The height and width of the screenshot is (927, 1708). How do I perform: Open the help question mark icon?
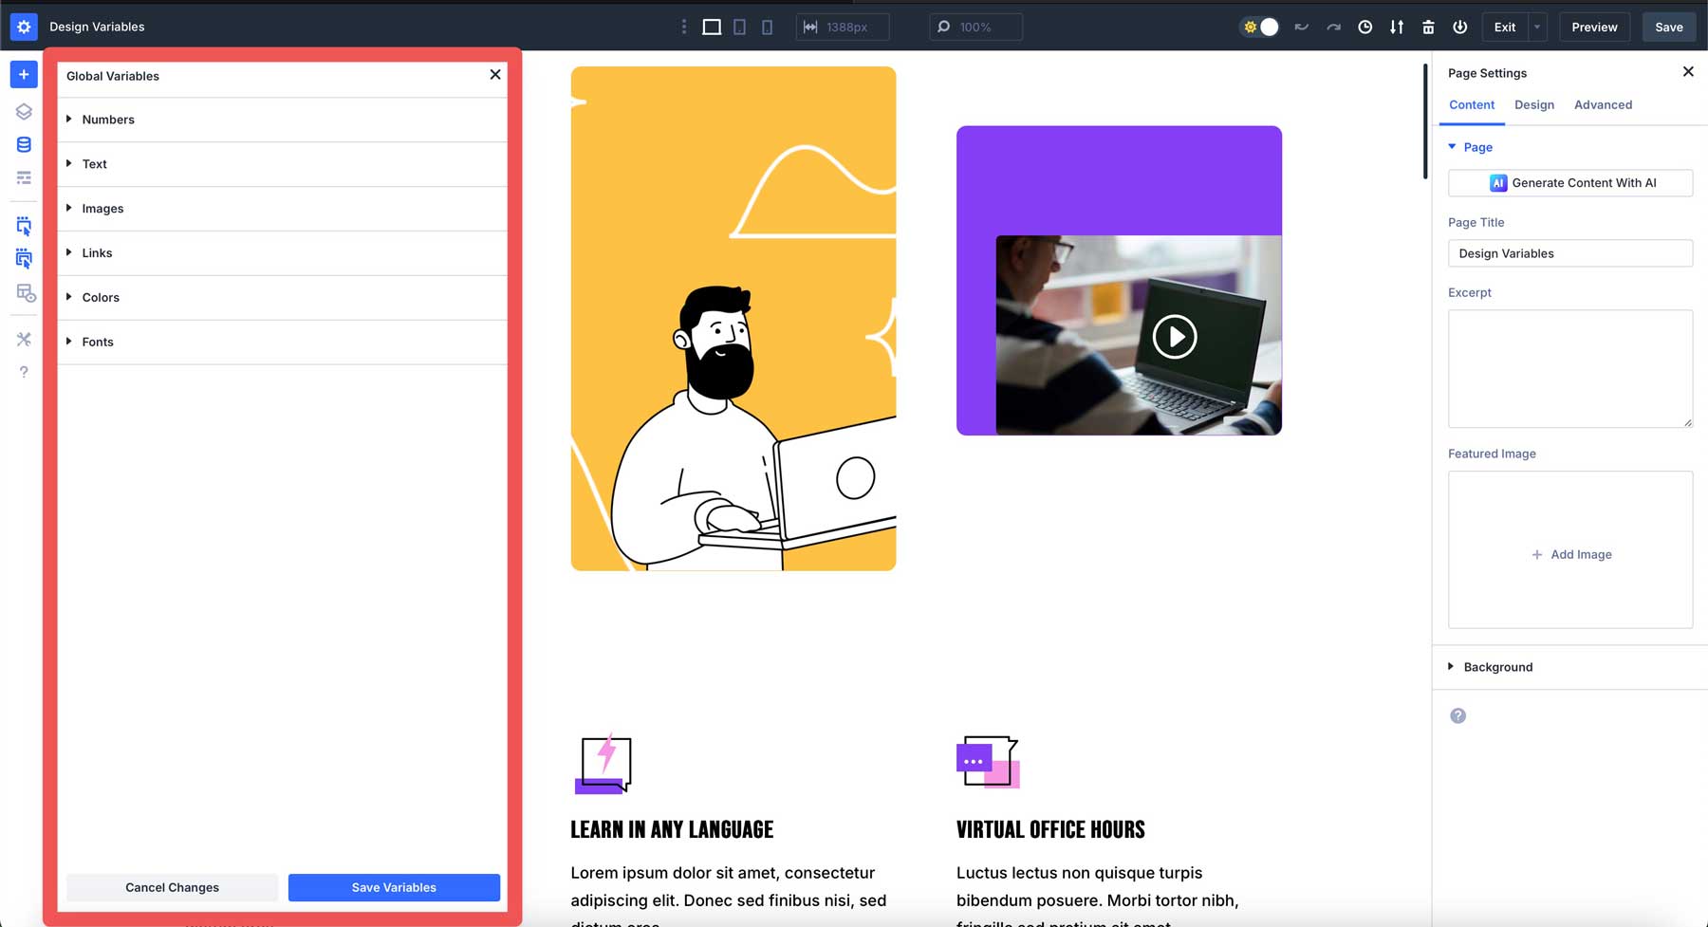point(24,371)
